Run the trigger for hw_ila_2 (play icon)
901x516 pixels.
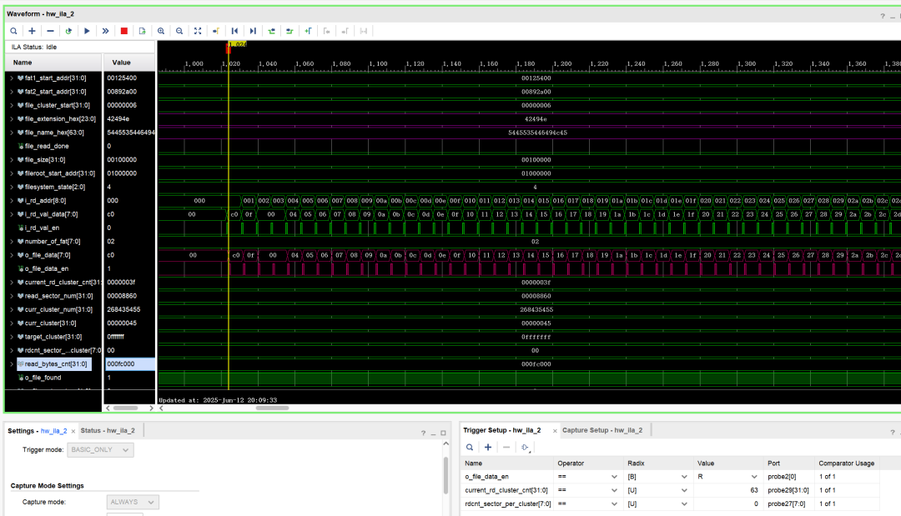click(87, 31)
